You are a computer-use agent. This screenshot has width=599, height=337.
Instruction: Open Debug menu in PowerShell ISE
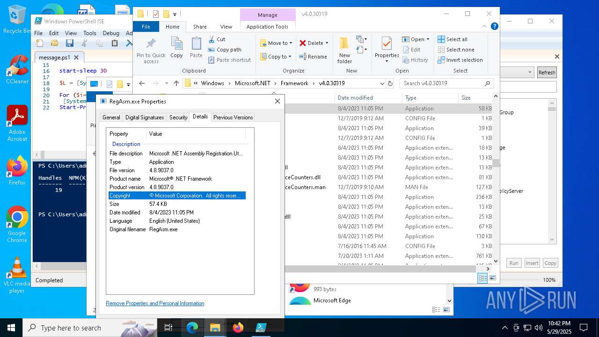(x=111, y=33)
